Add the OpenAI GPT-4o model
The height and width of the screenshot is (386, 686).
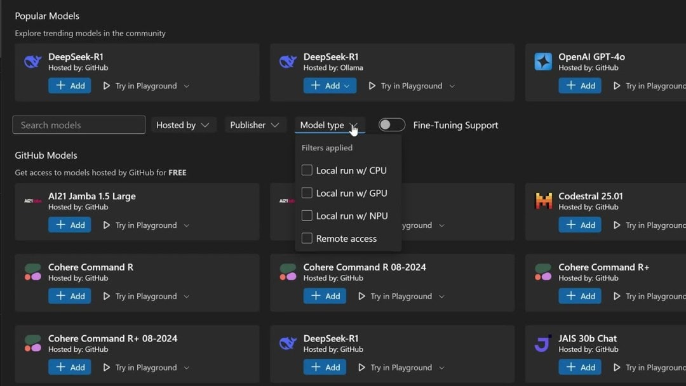(579, 85)
